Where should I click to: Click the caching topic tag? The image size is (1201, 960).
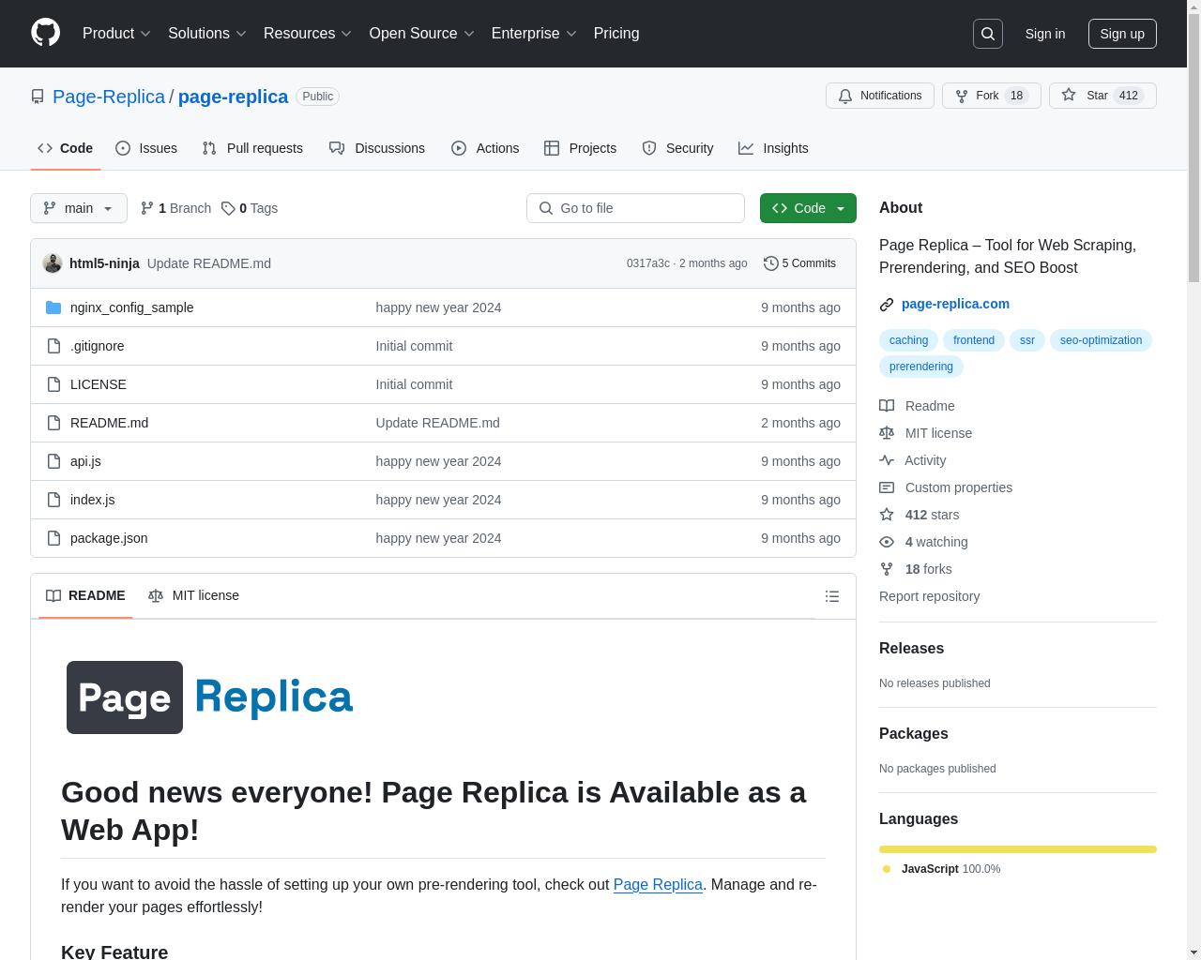[908, 340]
